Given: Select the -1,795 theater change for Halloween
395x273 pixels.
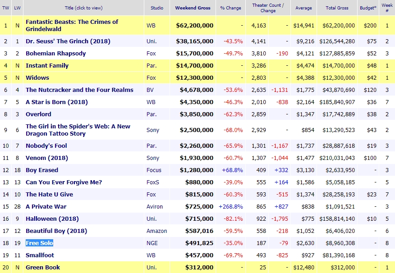Looking at the screenshot, I should 280,218.
